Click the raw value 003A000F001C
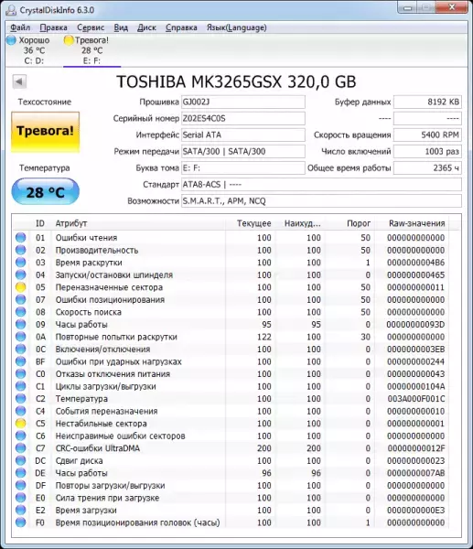This screenshot has width=473, height=549. click(416, 399)
